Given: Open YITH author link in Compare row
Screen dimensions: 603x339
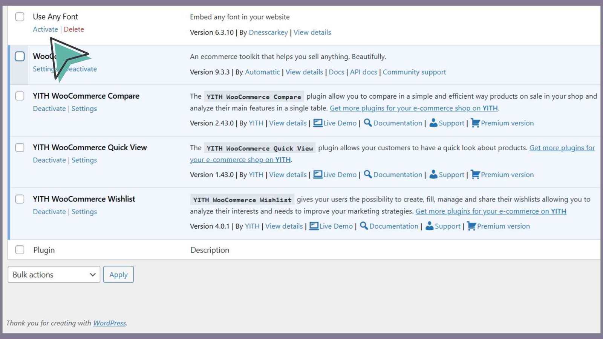Looking at the screenshot, I should (256, 123).
